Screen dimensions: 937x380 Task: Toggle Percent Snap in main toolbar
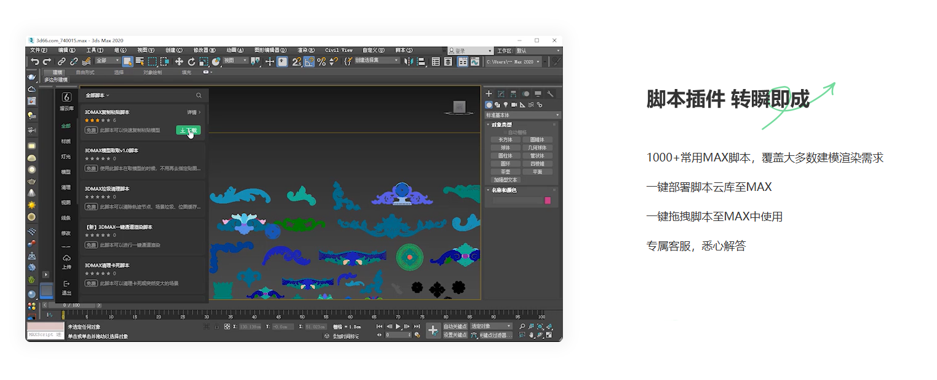[x=321, y=61]
